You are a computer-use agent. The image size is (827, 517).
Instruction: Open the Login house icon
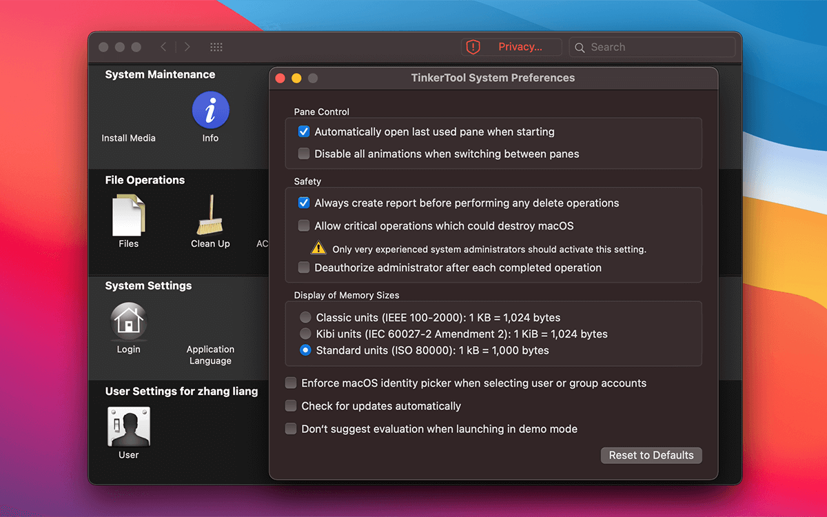(129, 322)
